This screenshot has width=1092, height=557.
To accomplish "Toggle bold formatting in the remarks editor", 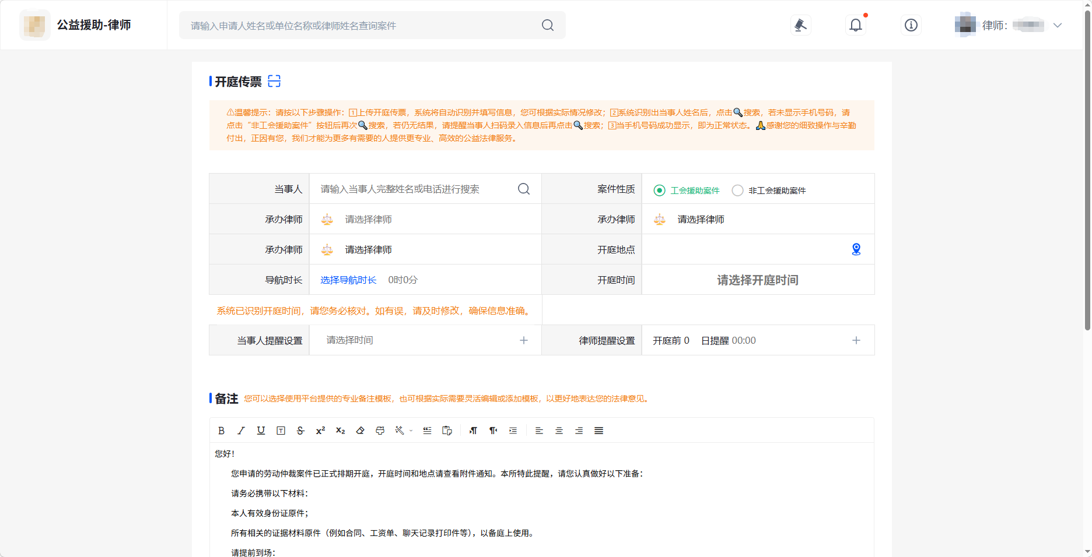I will pyautogui.click(x=221, y=431).
